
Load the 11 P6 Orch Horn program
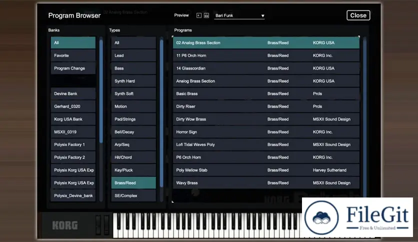[266, 55]
